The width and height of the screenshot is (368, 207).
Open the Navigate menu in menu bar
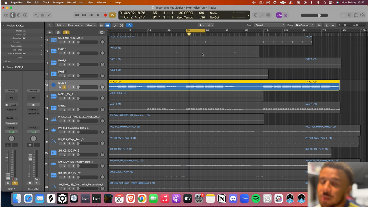tap(58, 2)
